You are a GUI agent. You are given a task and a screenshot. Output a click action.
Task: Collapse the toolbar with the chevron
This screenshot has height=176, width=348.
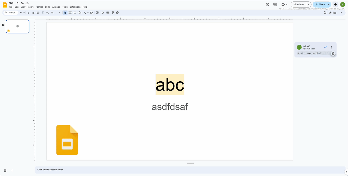point(341,12)
